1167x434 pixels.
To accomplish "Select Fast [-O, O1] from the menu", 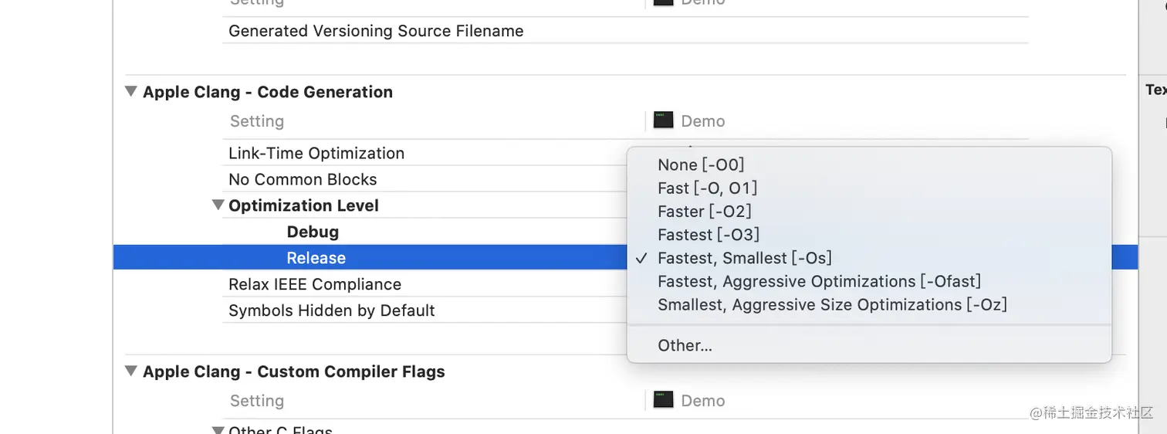I will 707,188.
